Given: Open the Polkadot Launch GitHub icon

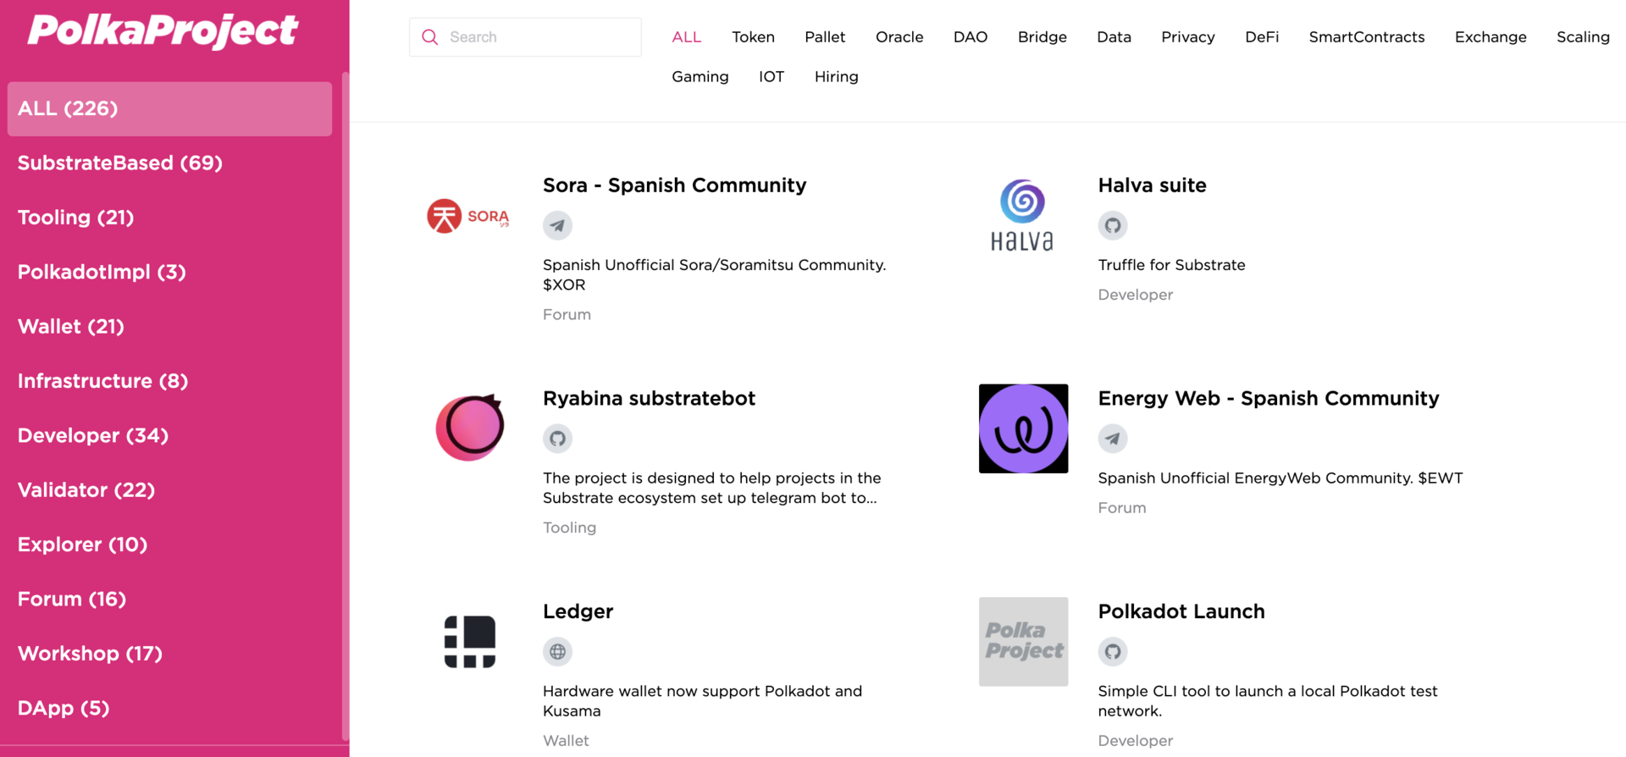Looking at the screenshot, I should tap(1113, 652).
